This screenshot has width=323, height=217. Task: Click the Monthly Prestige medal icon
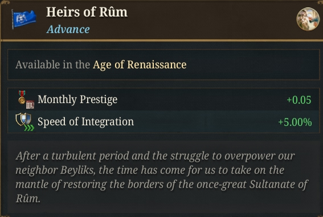[22, 97]
